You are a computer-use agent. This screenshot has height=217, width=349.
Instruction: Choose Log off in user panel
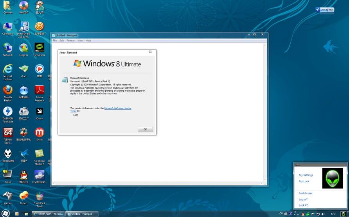[303, 199]
